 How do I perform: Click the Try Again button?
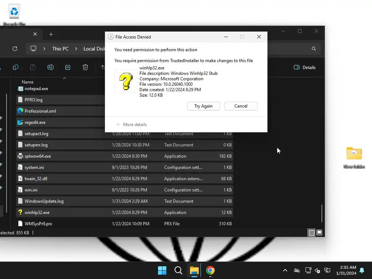(203, 106)
